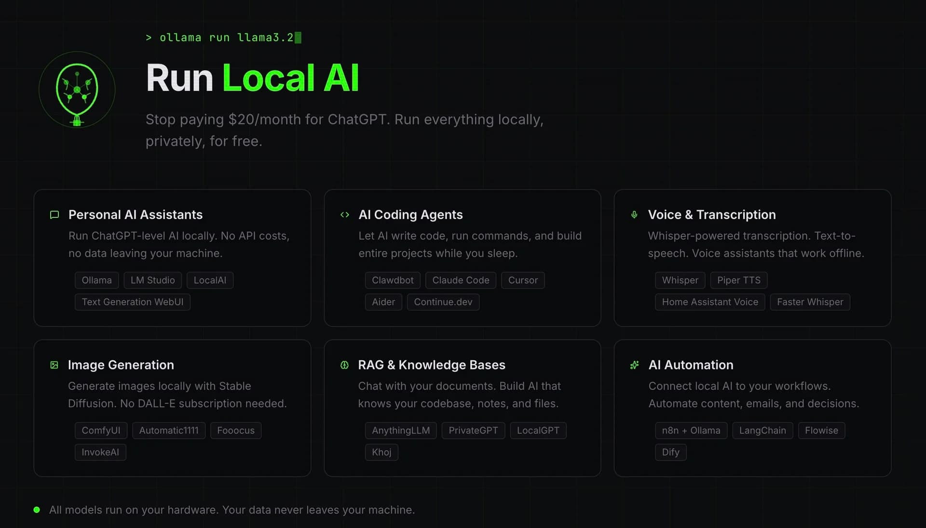Click the Voice & Transcription microphone icon
This screenshot has width=926, height=528.
point(634,215)
